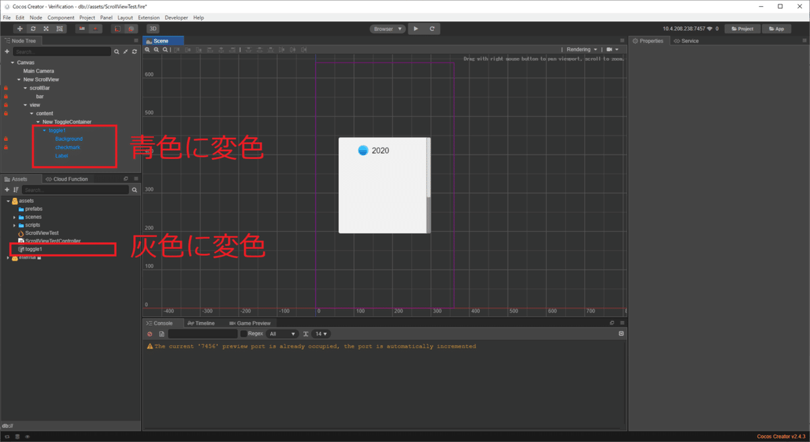Image resolution: width=810 pixels, height=442 pixels.
Task: Expand the internal folder arrow
Action: tap(8, 257)
